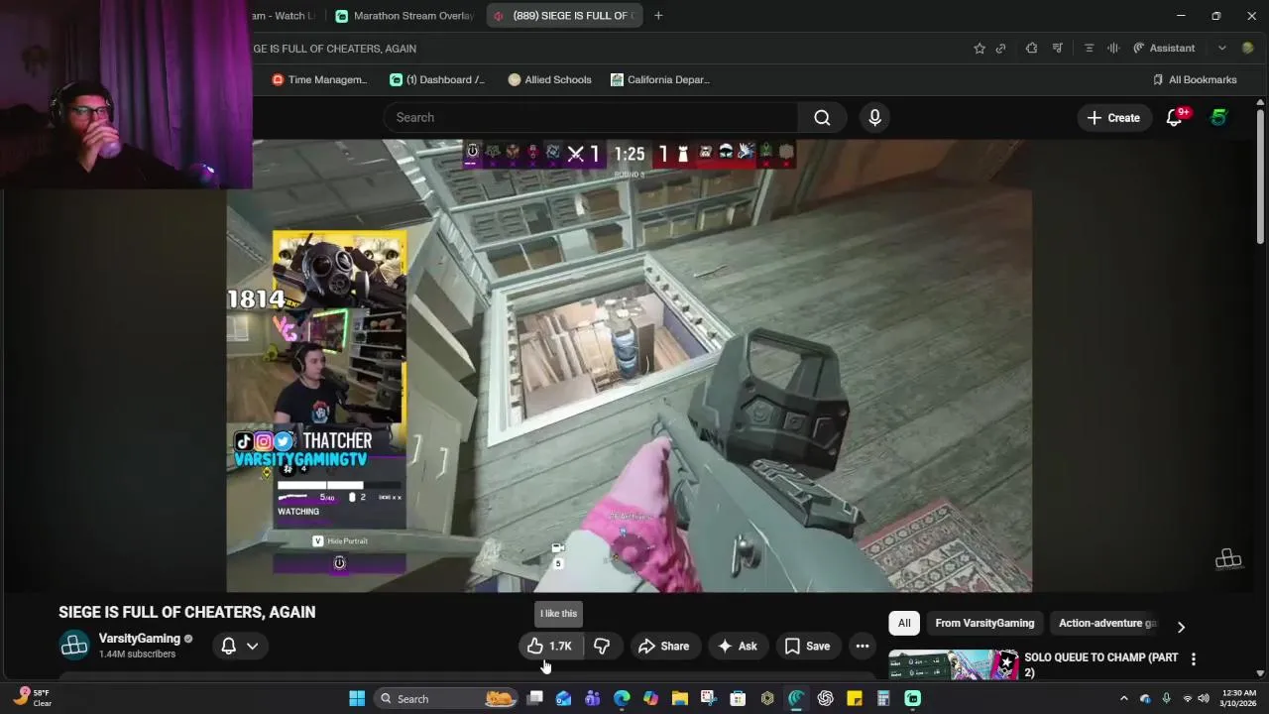Screen dimensions: 1269x714
Task: Click the taskbar Search box
Action: [447, 698]
